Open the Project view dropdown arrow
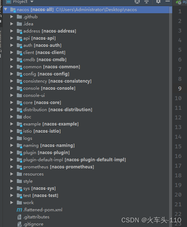The height and width of the screenshot is (227, 187). [32, 1]
